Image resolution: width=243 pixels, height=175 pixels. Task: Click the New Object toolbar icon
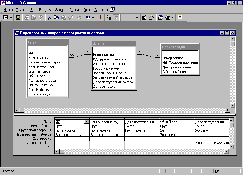tap(168, 18)
